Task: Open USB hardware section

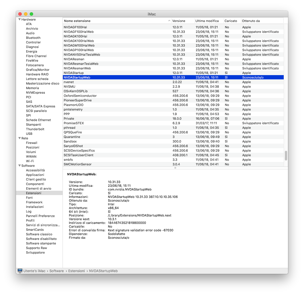Action: click(29, 134)
